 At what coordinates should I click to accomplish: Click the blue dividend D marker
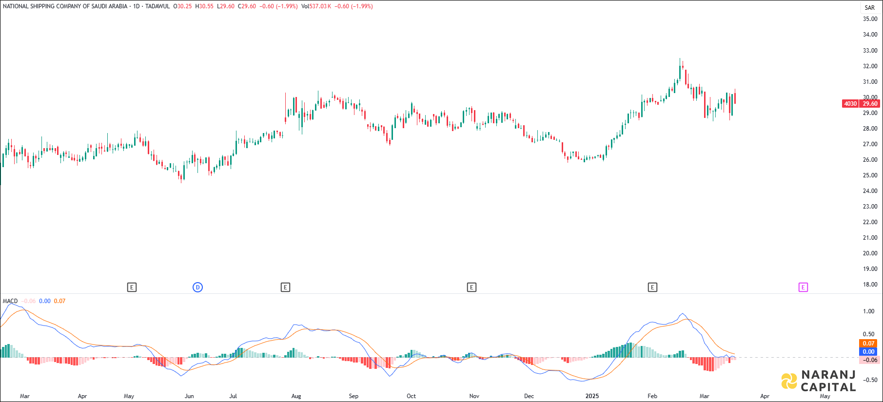click(197, 287)
